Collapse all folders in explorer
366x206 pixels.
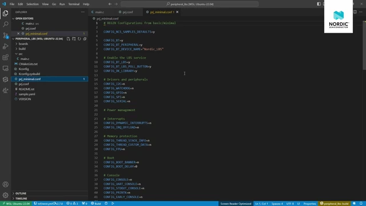85,39
